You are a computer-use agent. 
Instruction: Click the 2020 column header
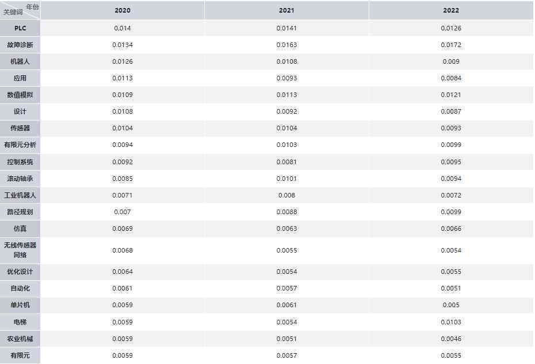123,10
